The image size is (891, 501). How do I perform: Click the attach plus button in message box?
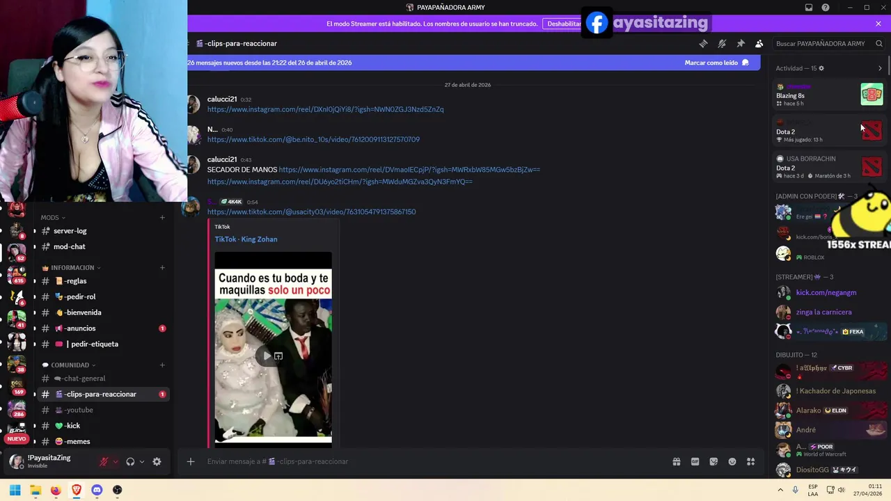pyautogui.click(x=190, y=461)
